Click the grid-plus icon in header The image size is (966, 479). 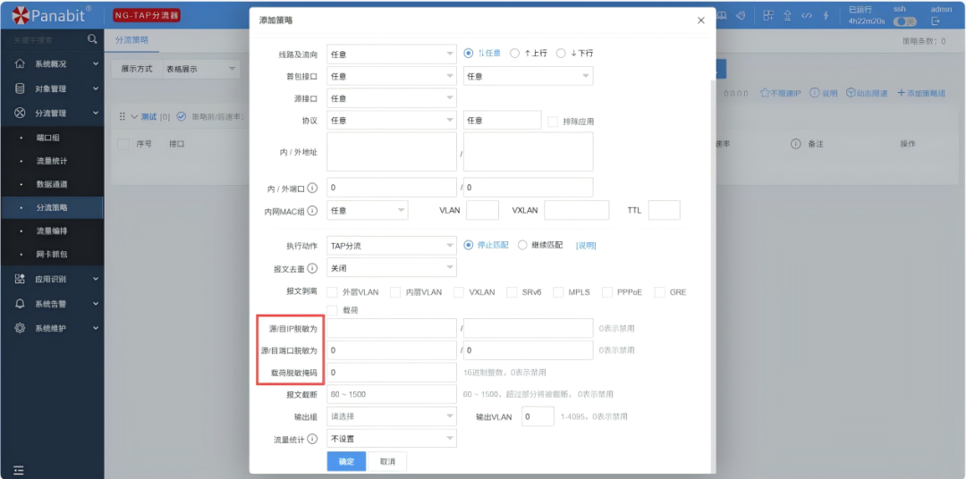click(x=768, y=15)
